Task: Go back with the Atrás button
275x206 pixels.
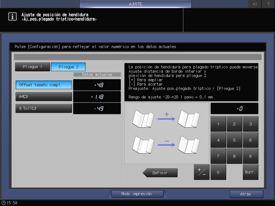Action: coord(246,194)
